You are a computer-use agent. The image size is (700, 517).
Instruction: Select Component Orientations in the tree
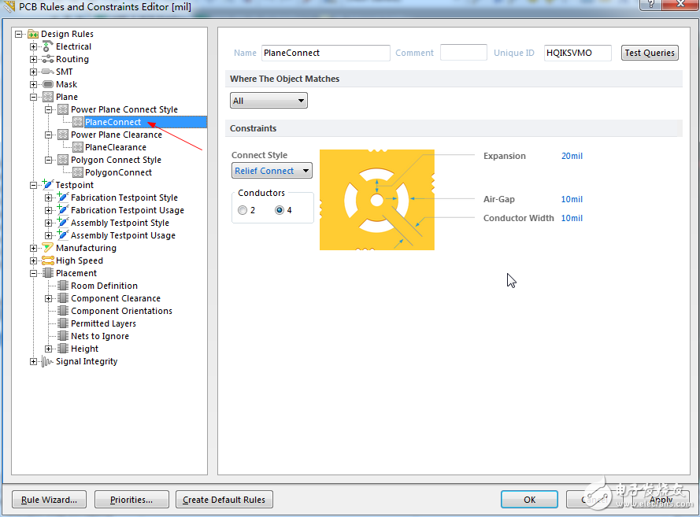[121, 311]
